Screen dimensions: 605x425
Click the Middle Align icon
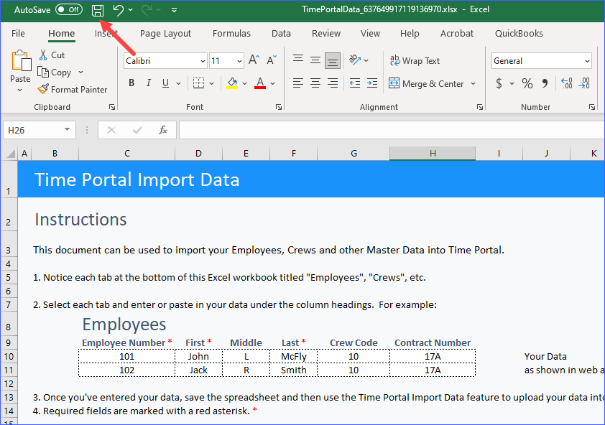pyautogui.click(x=315, y=60)
